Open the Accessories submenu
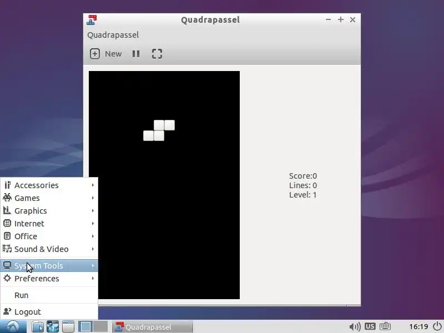The width and height of the screenshot is (444, 333). (x=49, y=185)
